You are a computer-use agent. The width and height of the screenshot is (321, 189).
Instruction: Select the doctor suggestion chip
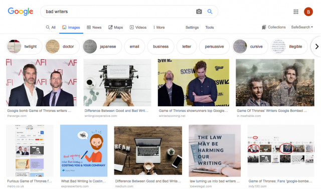click(62, 47)
